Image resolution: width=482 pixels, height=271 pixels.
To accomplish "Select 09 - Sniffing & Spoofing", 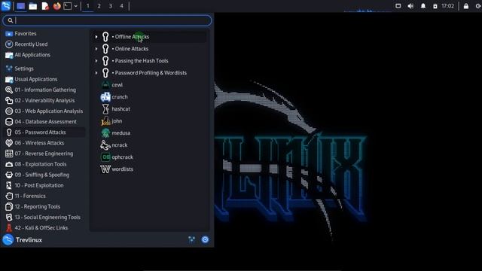I will 44,175.
